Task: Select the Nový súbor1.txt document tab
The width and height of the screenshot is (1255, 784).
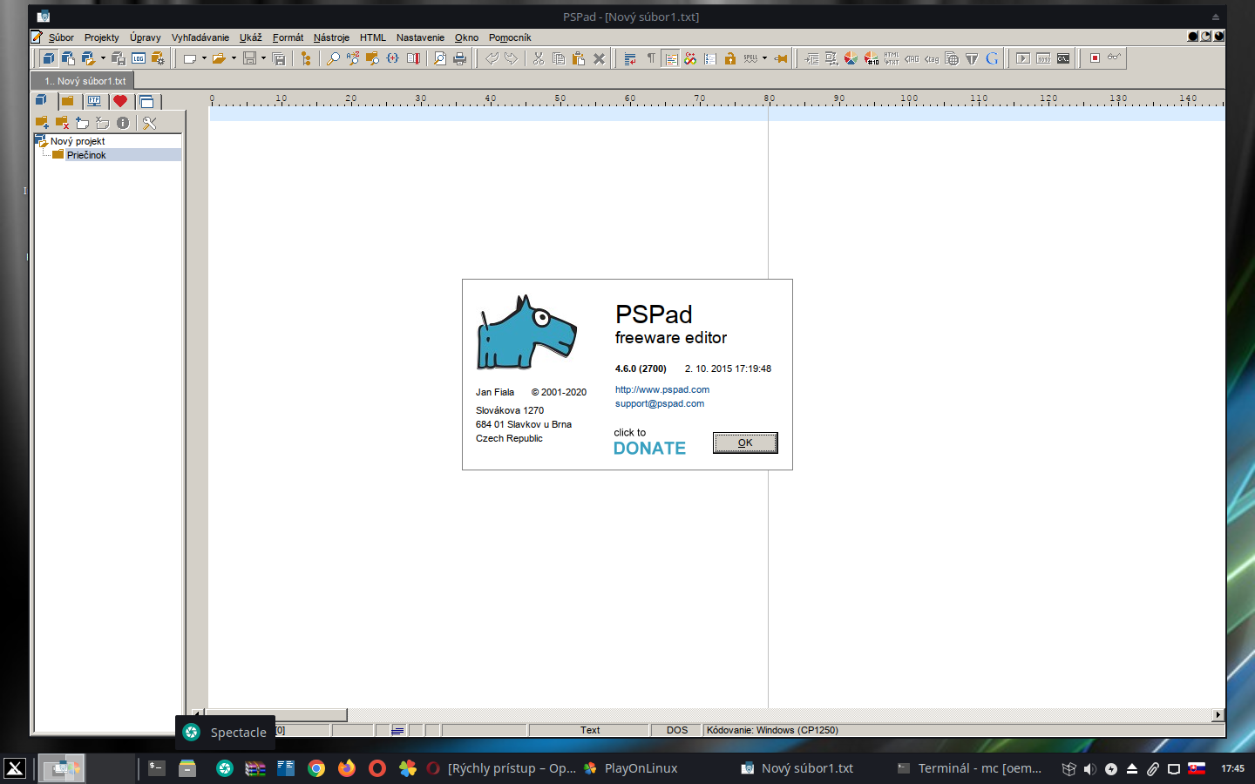Action: pyautogui.click(x=85, y=81)
